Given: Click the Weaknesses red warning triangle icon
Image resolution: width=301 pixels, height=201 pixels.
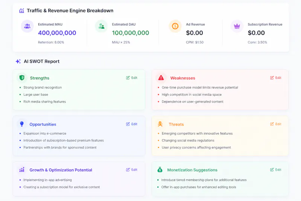Looking at the screenshot, I should [161, 78].
